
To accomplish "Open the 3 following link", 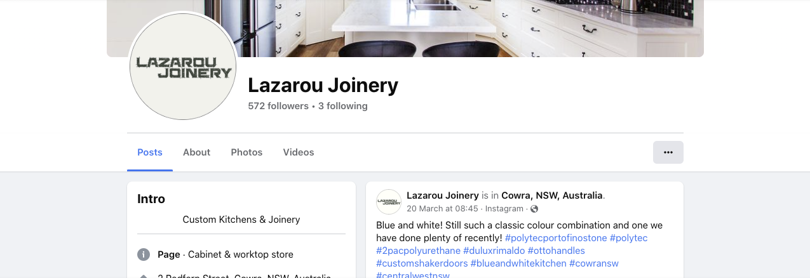I will point(343,106).
